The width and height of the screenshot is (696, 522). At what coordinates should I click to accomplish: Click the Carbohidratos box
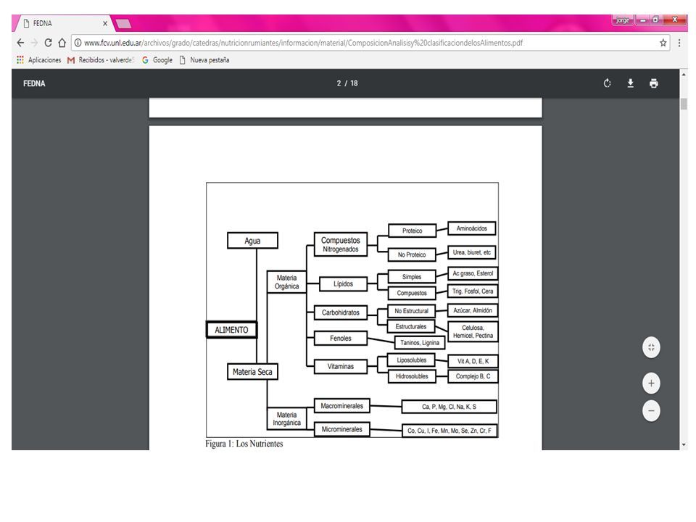click(x=341, y=312)
